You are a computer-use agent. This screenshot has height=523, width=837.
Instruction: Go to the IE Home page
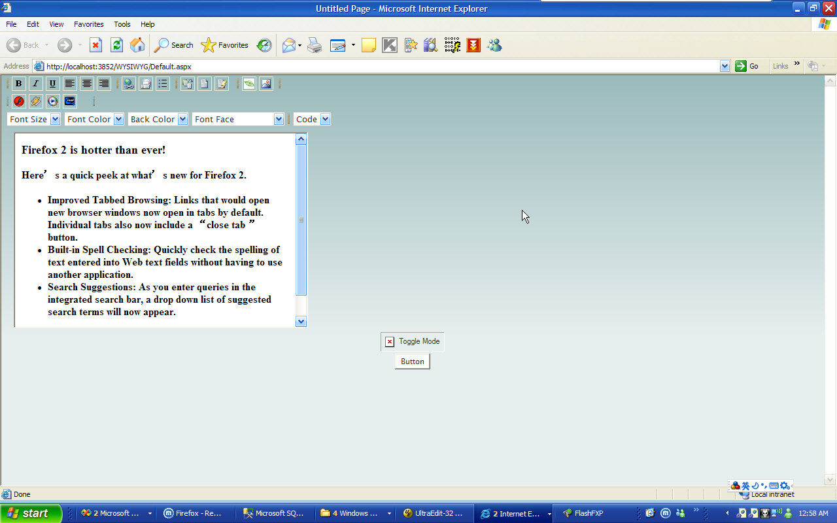(137, 45)
